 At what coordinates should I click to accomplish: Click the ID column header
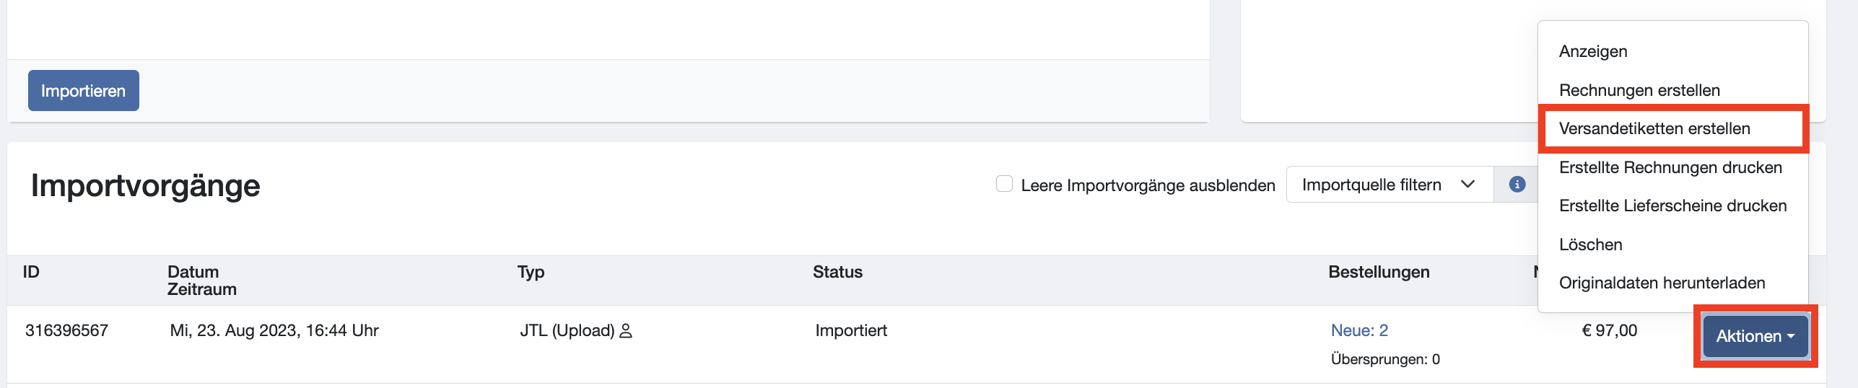[x=31, y=272]
